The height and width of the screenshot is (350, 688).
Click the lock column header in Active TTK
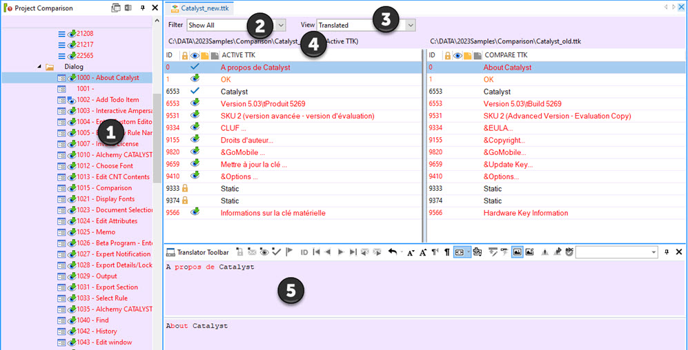tap(185, 55)
